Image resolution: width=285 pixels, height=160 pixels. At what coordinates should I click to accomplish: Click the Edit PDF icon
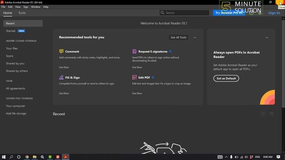134,77
